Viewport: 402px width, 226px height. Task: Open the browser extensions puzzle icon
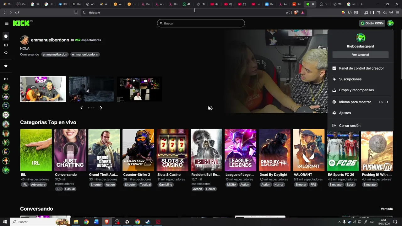point(350,13)
